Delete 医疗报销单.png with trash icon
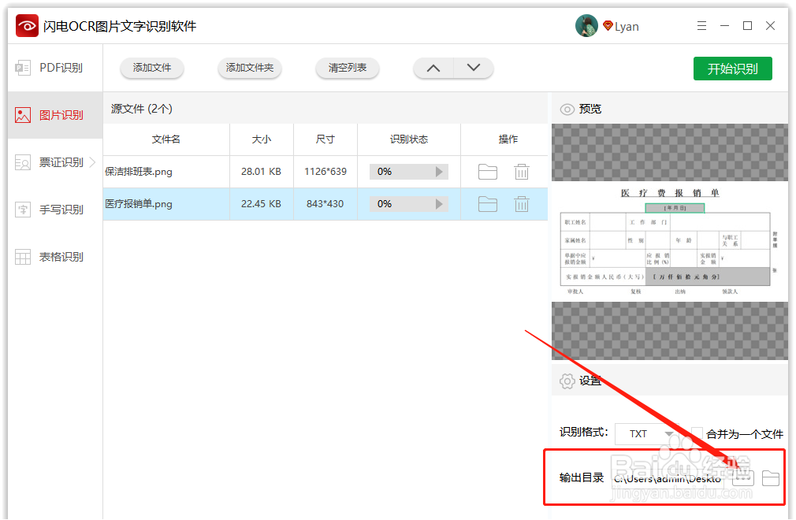Image resolution: width=796 pixels, height=520 pixels. (522, 204)
